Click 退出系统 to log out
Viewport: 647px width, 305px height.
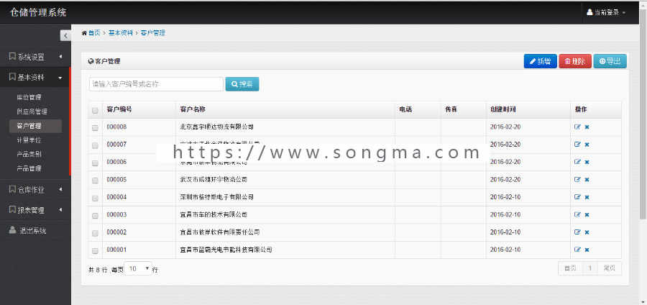pyautogui.click(x=33, y=230)
